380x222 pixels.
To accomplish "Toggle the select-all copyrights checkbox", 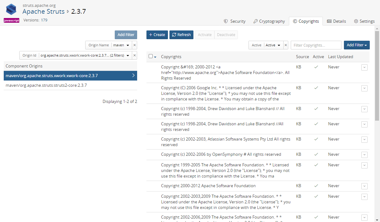I will (151, 56).
